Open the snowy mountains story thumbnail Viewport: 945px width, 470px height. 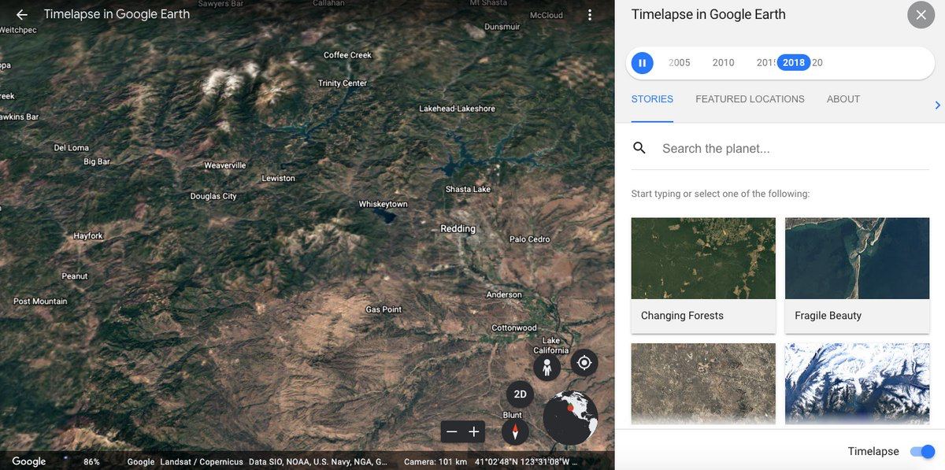857,384
